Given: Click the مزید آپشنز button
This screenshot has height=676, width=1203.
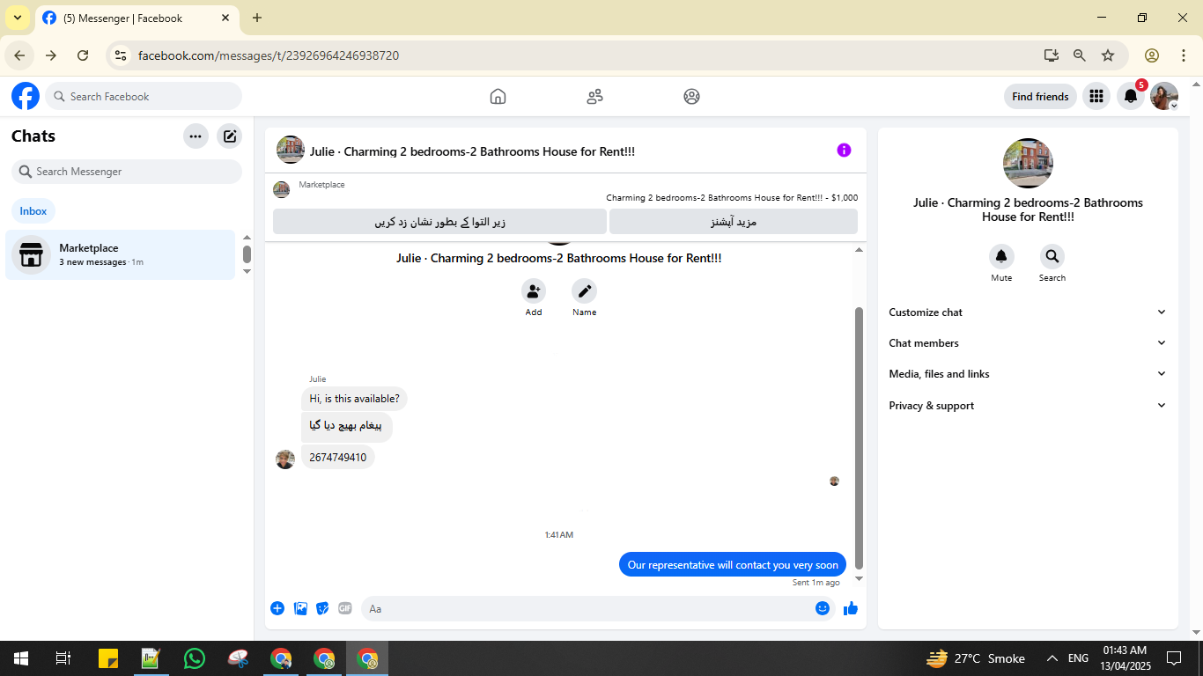Looking at the screenshot, I should coord(734,222).
